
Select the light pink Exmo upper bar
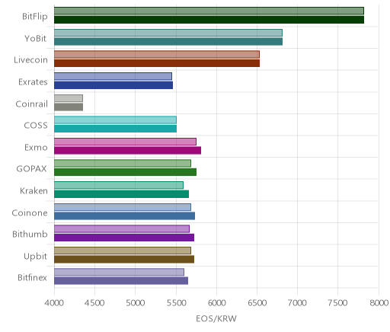pyautogui.click(x=125, y=142)
